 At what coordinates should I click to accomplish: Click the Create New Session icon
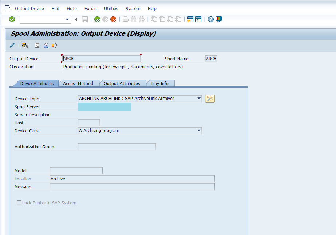point(190,20)
